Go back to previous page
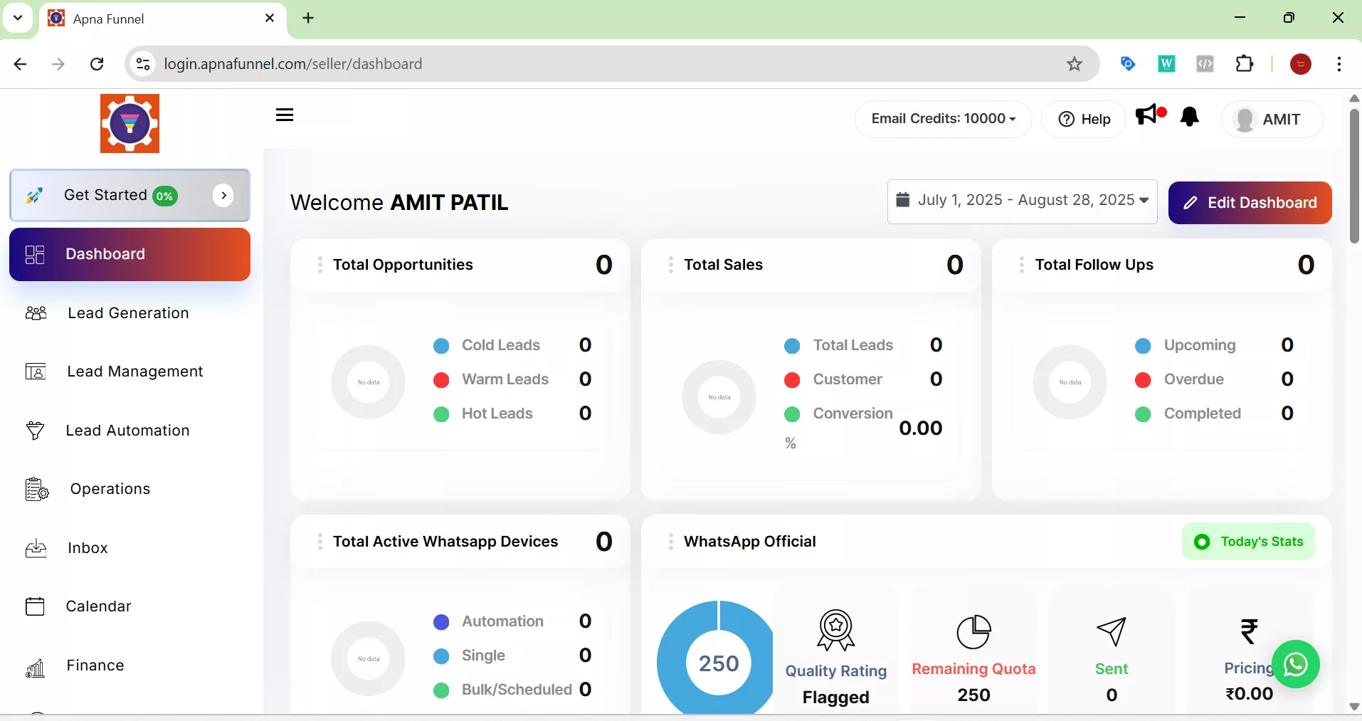1362x721 pixels. (20, 64)
